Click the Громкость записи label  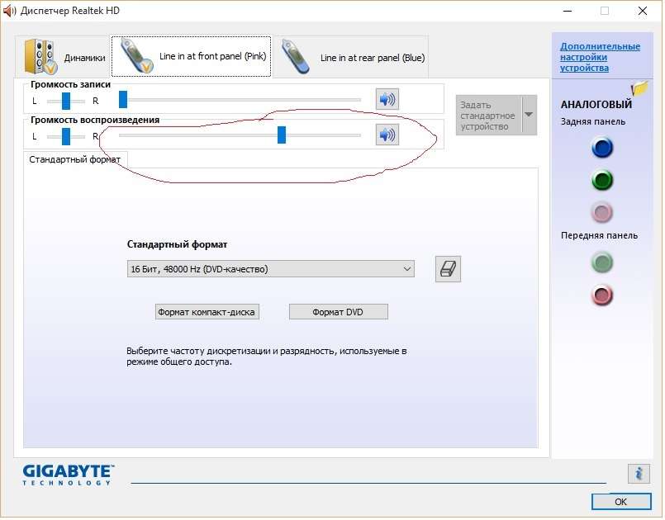[x=70, y=84]
